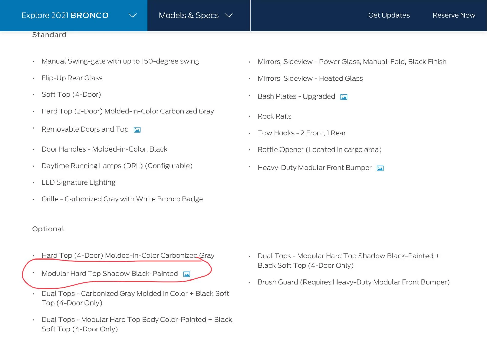Screen dimensions: 487x345
Task: Open image icon beside Bash Plates - Upgraded
Action: tap(344, 97)
